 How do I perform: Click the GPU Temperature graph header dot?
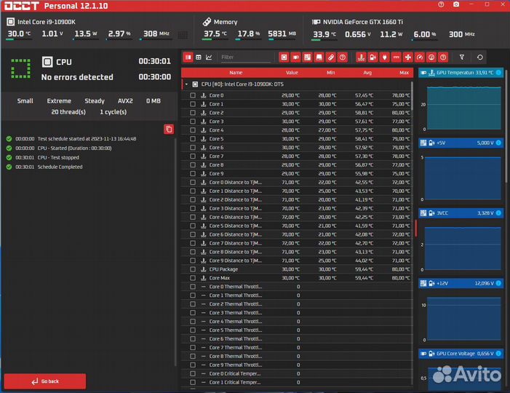click(498, 73)
